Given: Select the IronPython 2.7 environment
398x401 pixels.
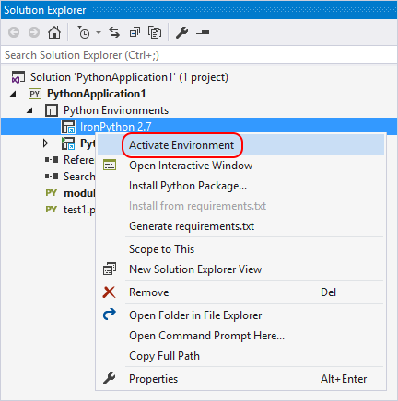Looking at the screenshot, I should (x=115, y=126).
